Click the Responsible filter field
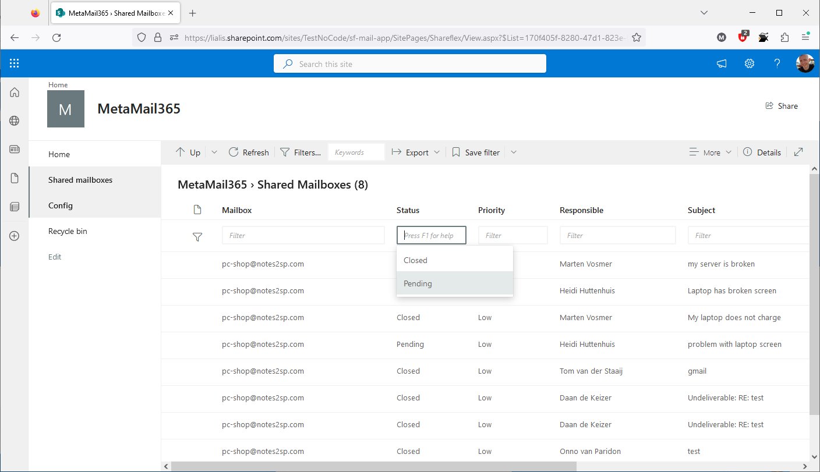The width and height of the screenshot is (820, 472). (618, 235)
